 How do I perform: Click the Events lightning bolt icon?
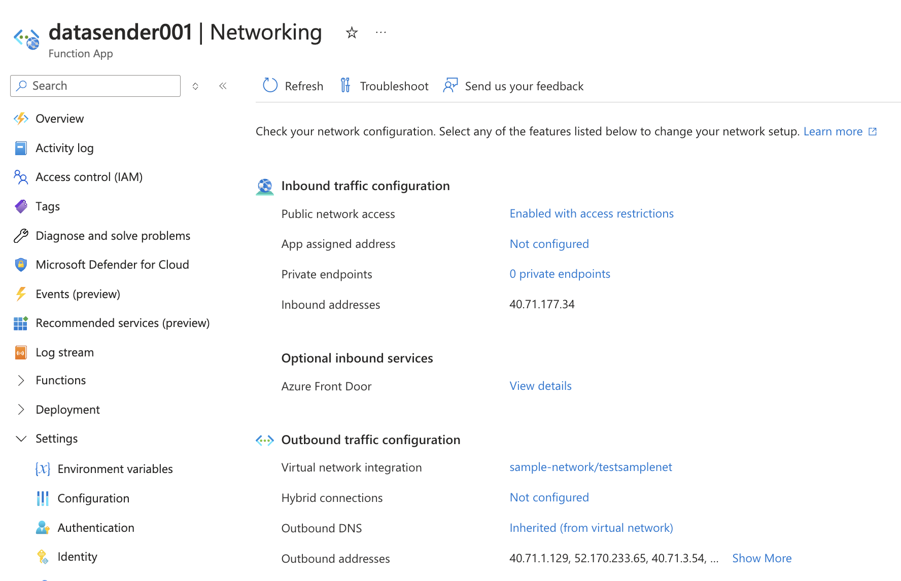tap(21, 294)
